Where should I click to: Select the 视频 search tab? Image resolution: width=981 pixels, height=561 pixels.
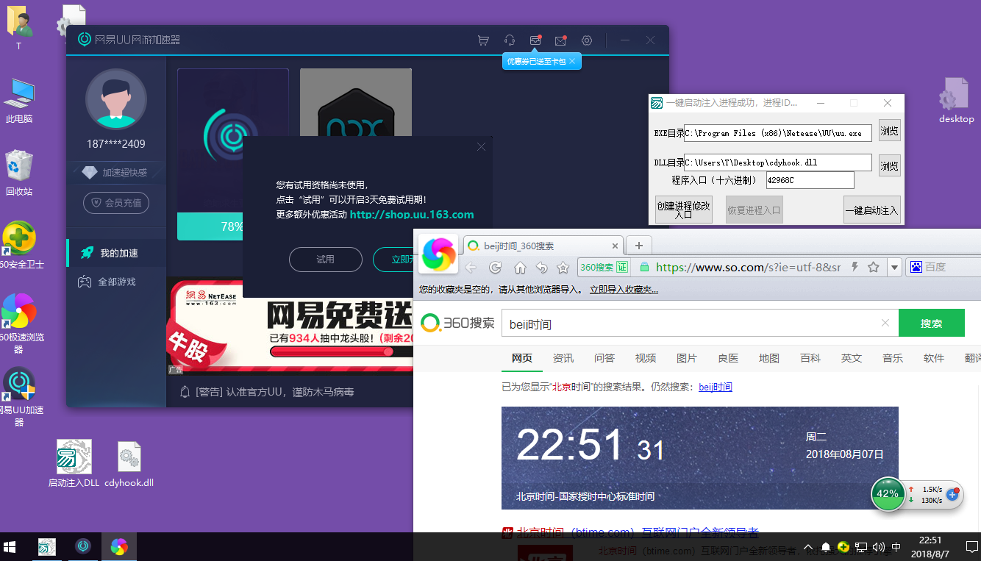coord(646,358)
